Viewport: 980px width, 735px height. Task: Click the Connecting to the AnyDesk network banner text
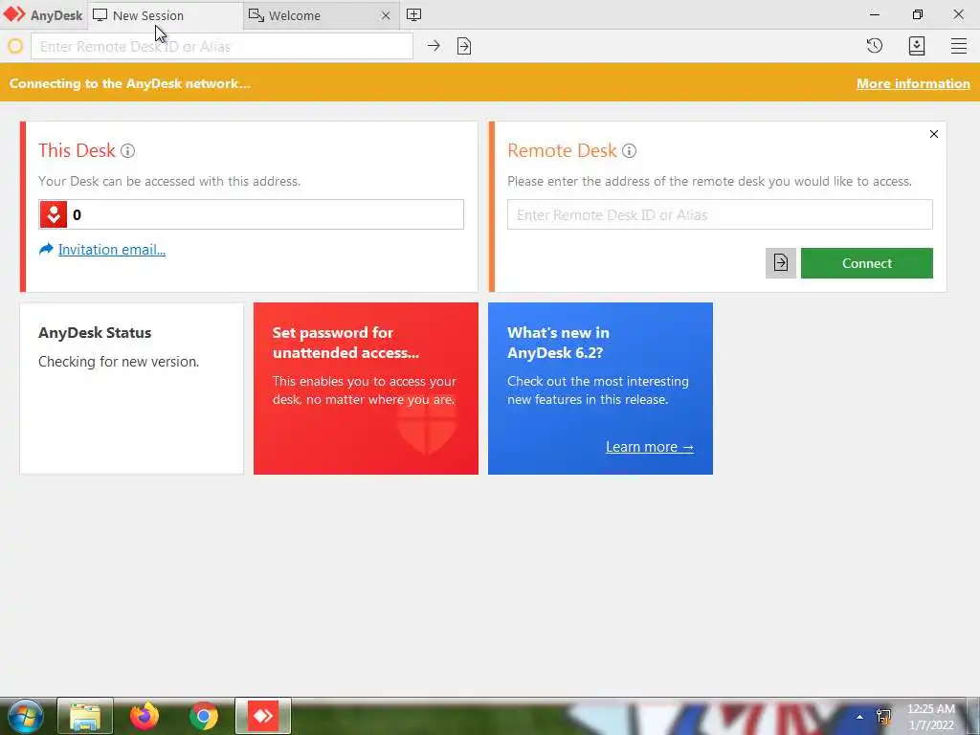pos(130,83)
